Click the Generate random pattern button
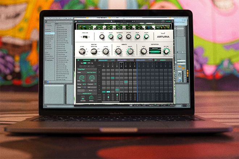The height and width of the screenshot is (159, 239). coord(83,98)
